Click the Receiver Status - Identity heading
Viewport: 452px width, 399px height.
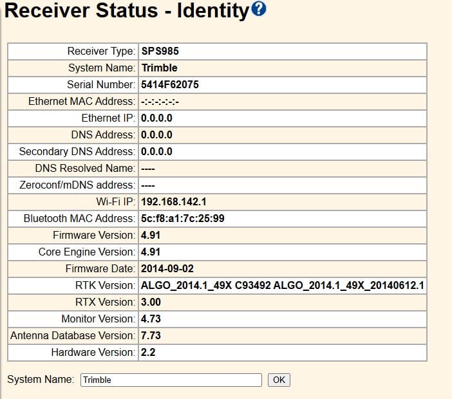click(x=126, y=11)
